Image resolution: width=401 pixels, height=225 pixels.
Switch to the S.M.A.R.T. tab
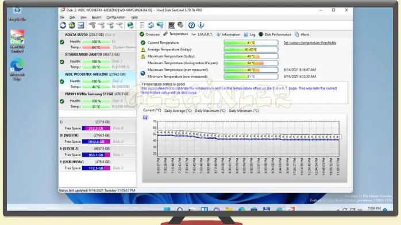pyautogui.click(x=202, y=34)
